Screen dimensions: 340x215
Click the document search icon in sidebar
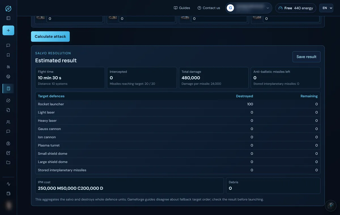pyautogui.click(x=8, y=110)
